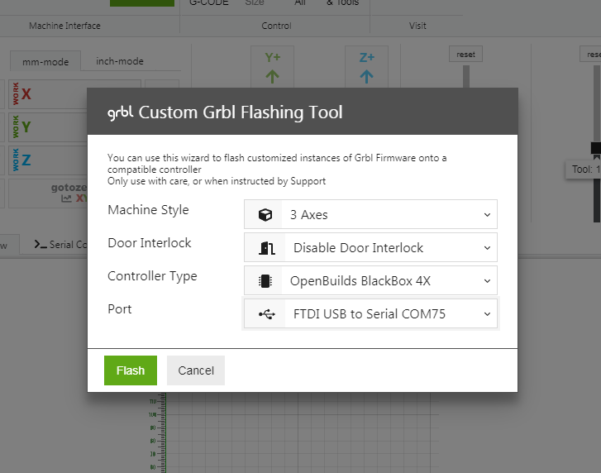The height and width of the screenshot is (473, 601).
Task: Click the grbl logo in dialog header
Action: pyautogui.click(x=121, y=112)
